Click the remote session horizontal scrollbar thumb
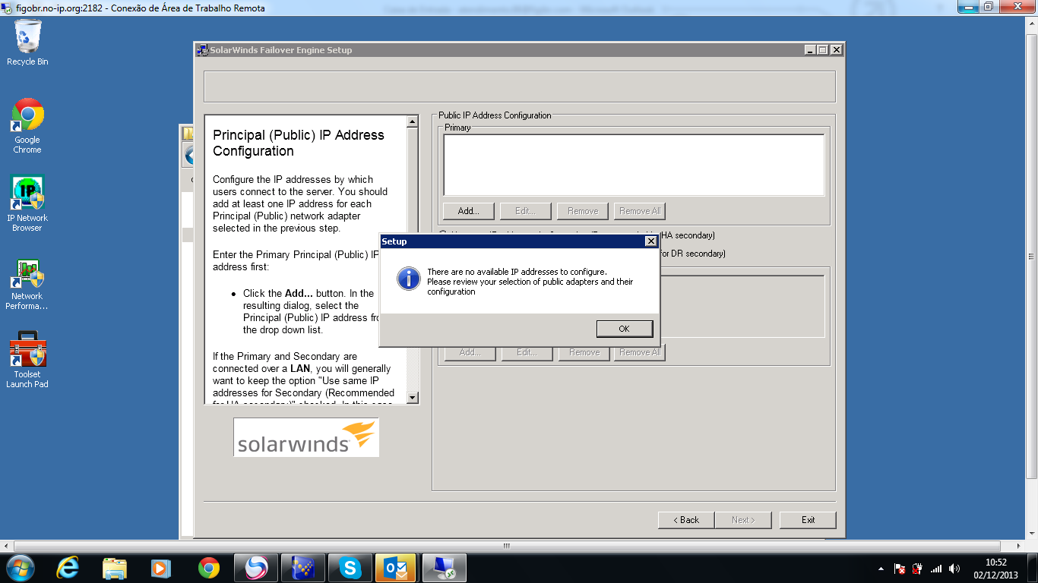1038x583 pixels. [507, 545]
